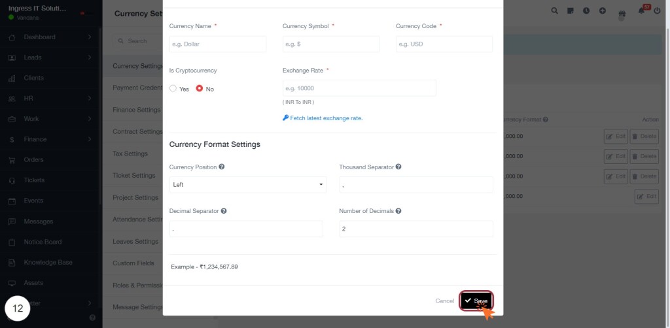The image size is (670, 328).
Task: Select No for Is Cryptocurrency
Action: (x=199, y=89)
